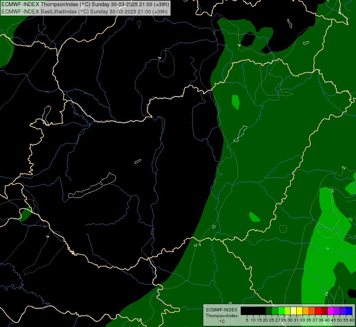The height and width of the screenshot is (327, 356).
Task: Pick the pale yellow 30–31 legend swatch
Action: (293, 311)
